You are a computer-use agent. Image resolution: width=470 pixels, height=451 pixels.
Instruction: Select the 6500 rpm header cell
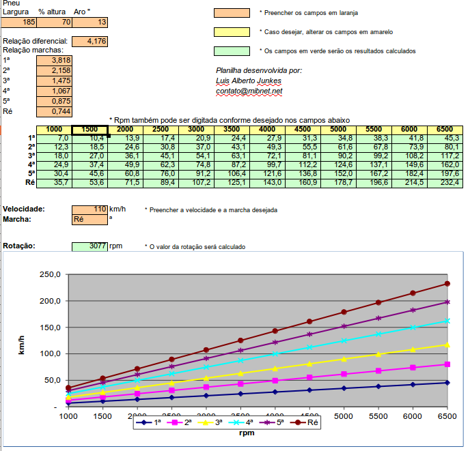tap(445, 130)
